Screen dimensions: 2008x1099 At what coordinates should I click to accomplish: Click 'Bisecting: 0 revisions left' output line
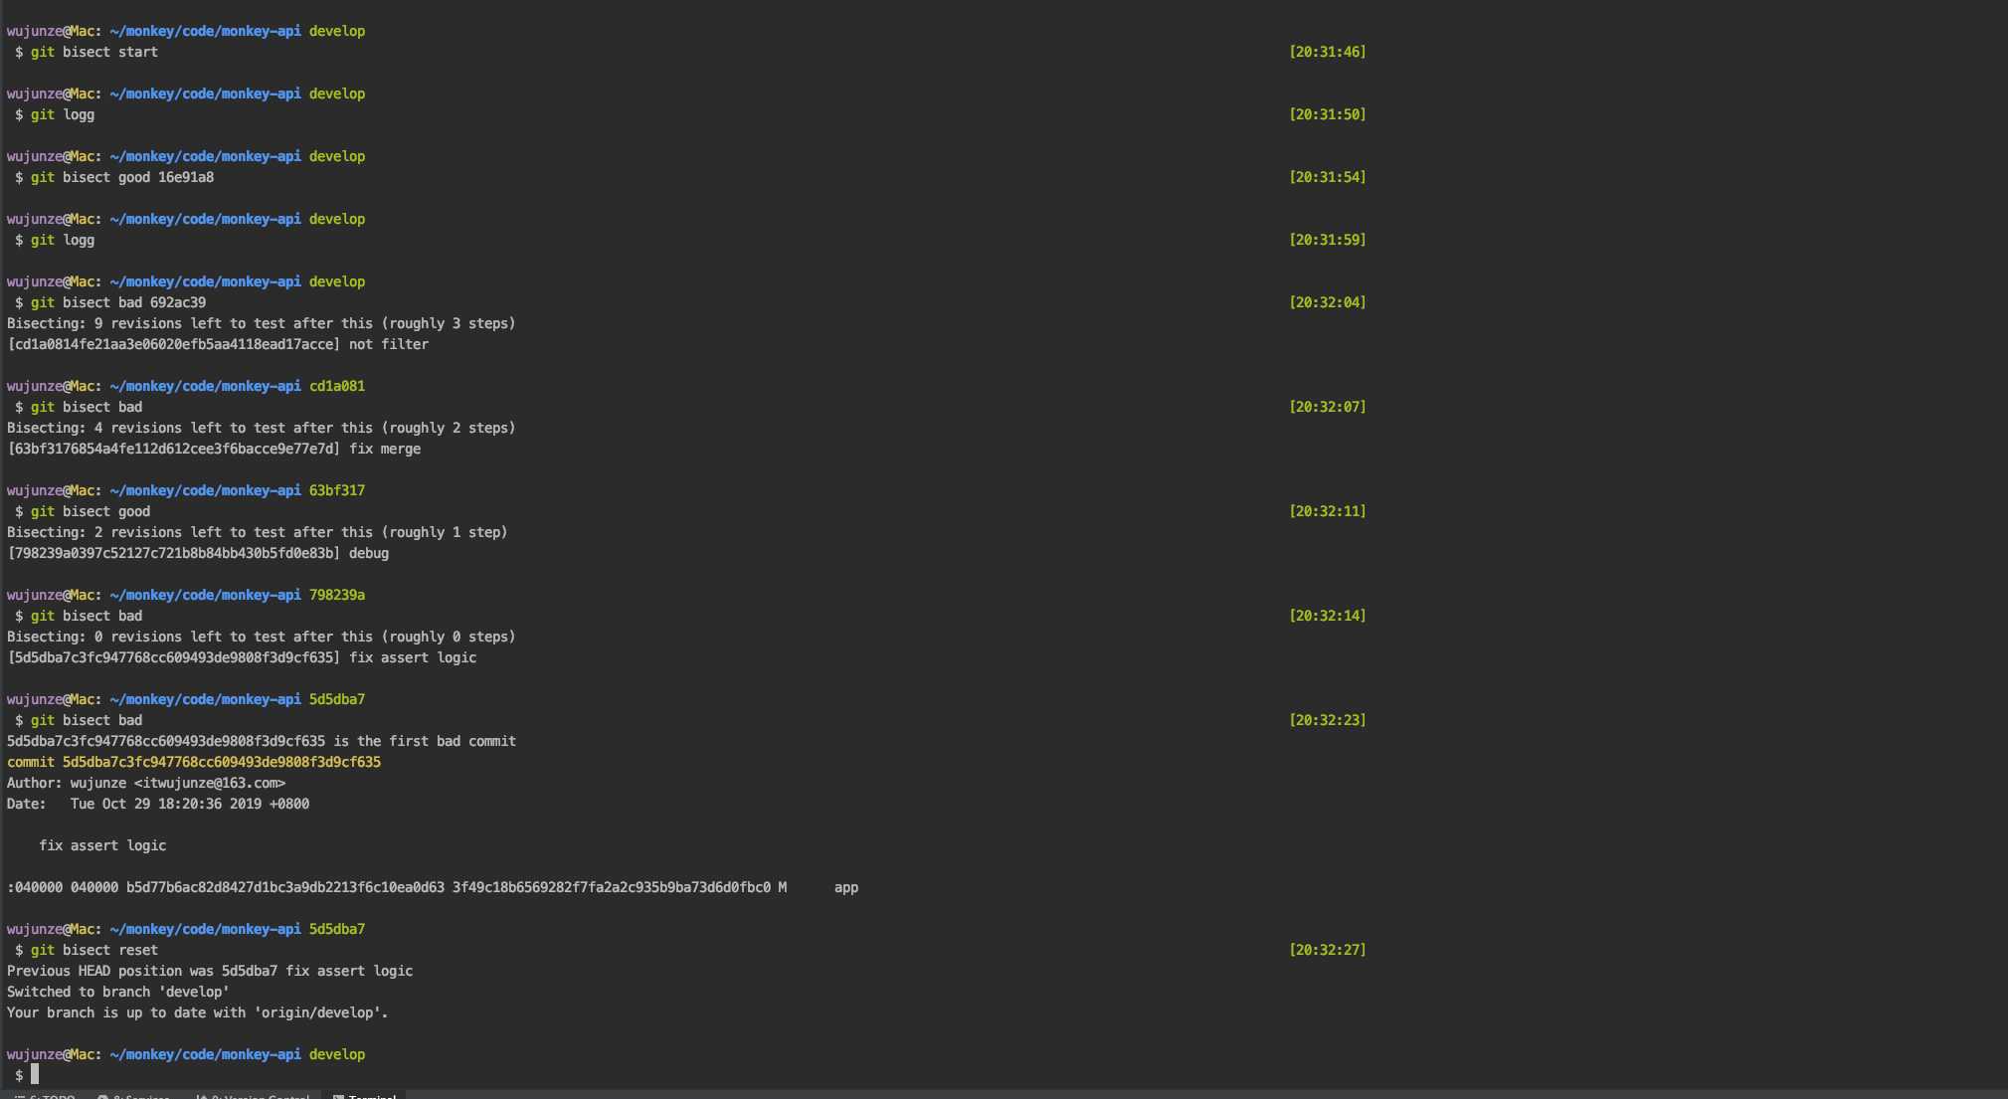click(262, 637)
